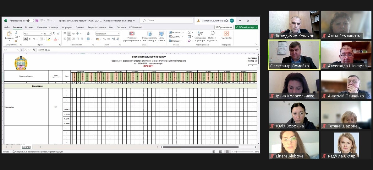The width and height of the screenshot is (373, 170).
Task: Click the Increase Decimal icon
Action: pos(113,39)
